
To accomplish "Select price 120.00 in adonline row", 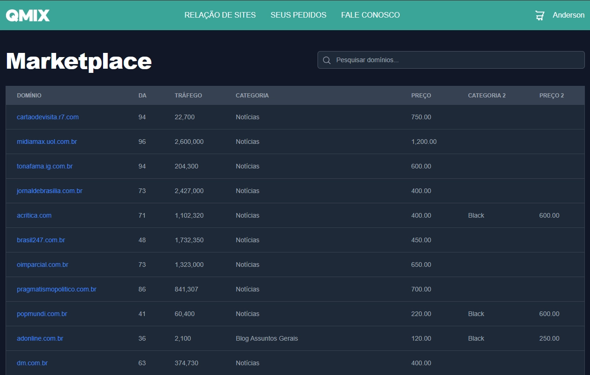I will (421, 338).
